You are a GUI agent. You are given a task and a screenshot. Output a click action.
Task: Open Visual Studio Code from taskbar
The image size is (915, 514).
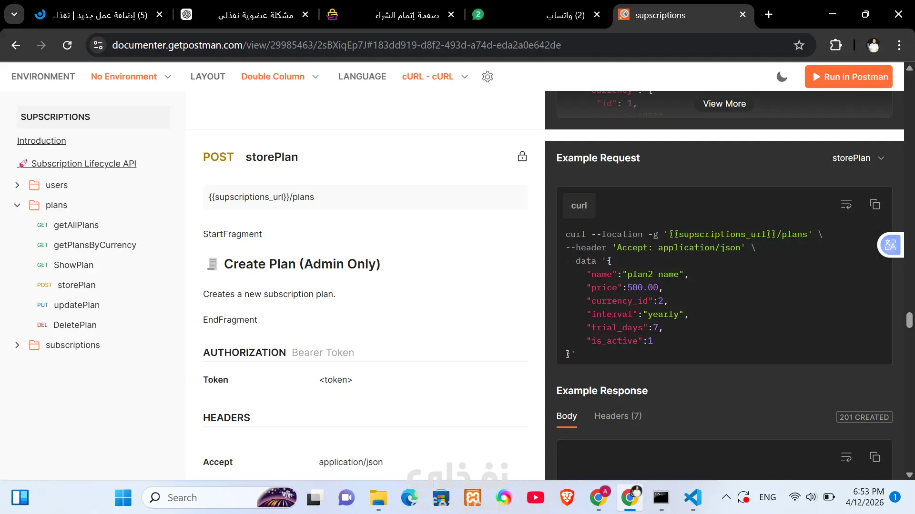coord(692,497)
